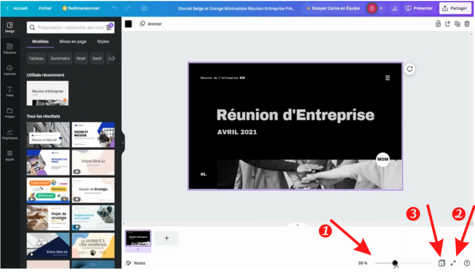Enter fullscreen mode with expand arrows
475x276 pixels.
[453, 263]
